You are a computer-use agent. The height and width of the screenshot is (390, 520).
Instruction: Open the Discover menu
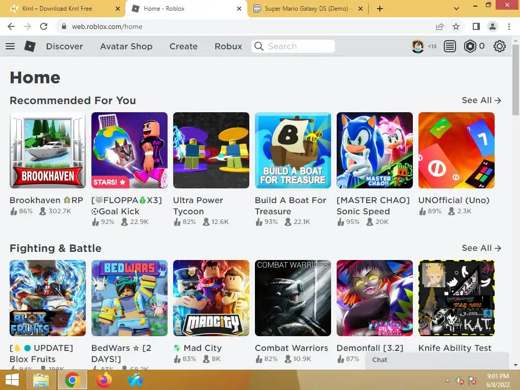pos(64,46)
